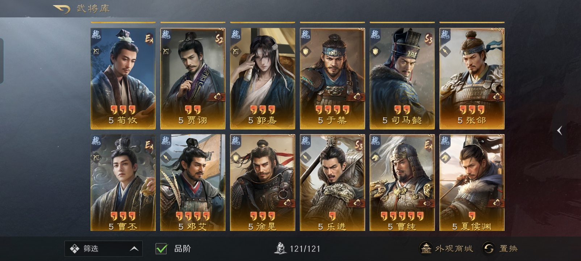Image resolution: width=581 pixels, height=261 pixels.
Task: Open the 外观商城 shop icon
Action: 426,248
